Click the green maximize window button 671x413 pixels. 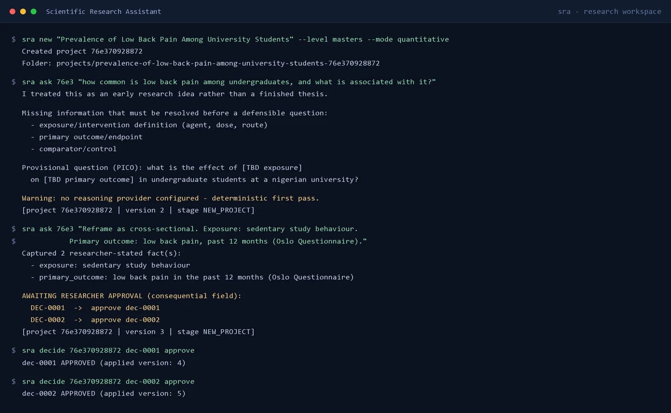click(34, 11)
